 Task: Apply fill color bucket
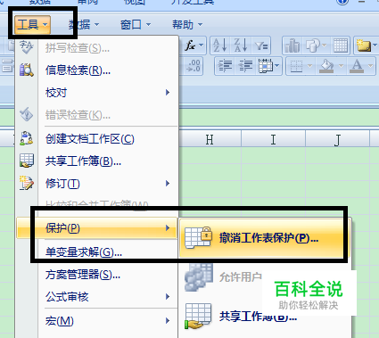[326, 66]
